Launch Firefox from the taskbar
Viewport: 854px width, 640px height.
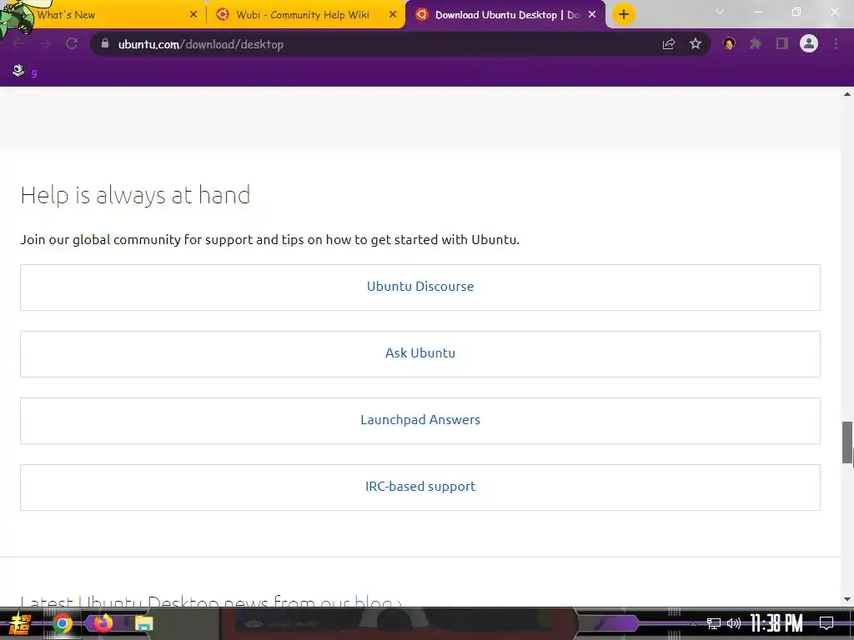(x=103, y=622)
